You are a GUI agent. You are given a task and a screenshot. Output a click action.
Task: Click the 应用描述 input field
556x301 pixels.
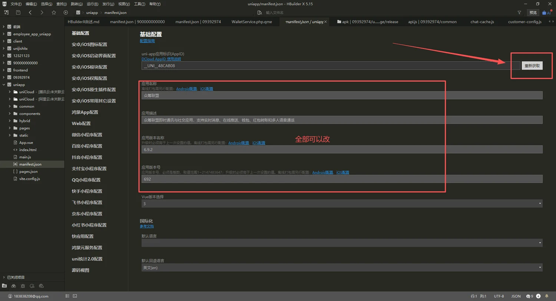coord(342,120)
